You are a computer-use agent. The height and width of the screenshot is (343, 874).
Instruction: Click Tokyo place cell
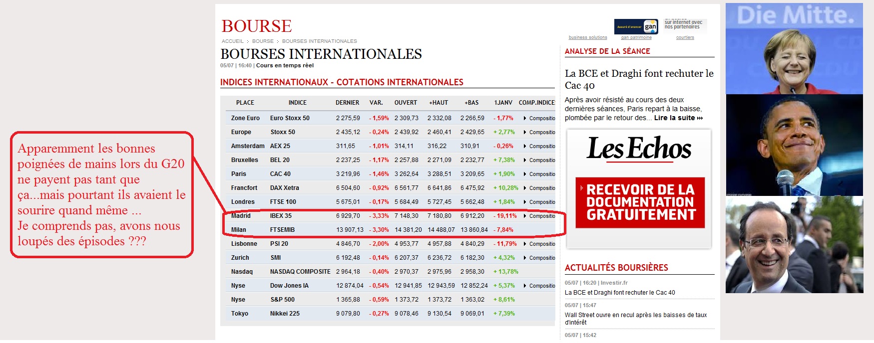pyautogui.click(x=240, y=314)
